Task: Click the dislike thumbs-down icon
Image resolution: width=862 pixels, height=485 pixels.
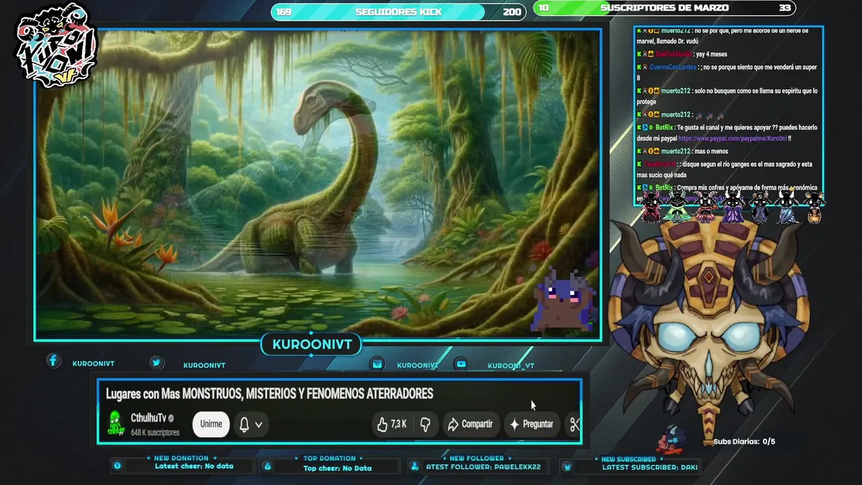Action: 426,424
